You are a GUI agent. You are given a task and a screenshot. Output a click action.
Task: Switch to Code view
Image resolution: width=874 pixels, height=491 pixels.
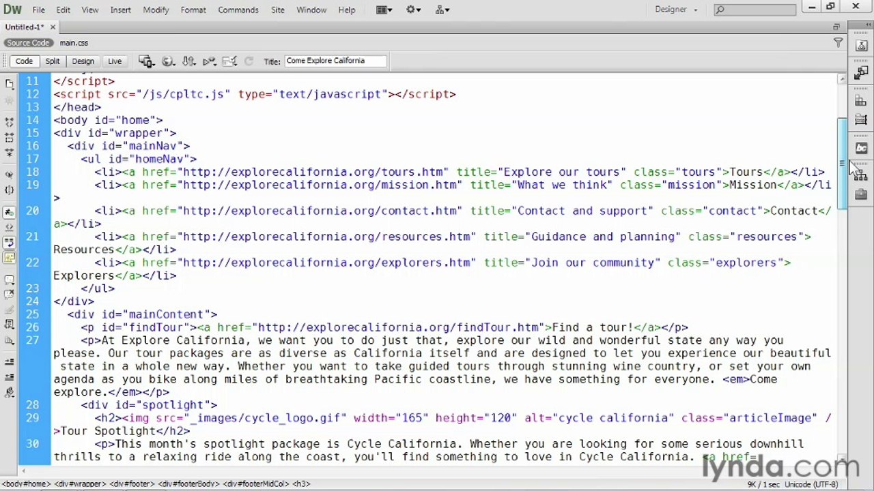click(24, 61)
